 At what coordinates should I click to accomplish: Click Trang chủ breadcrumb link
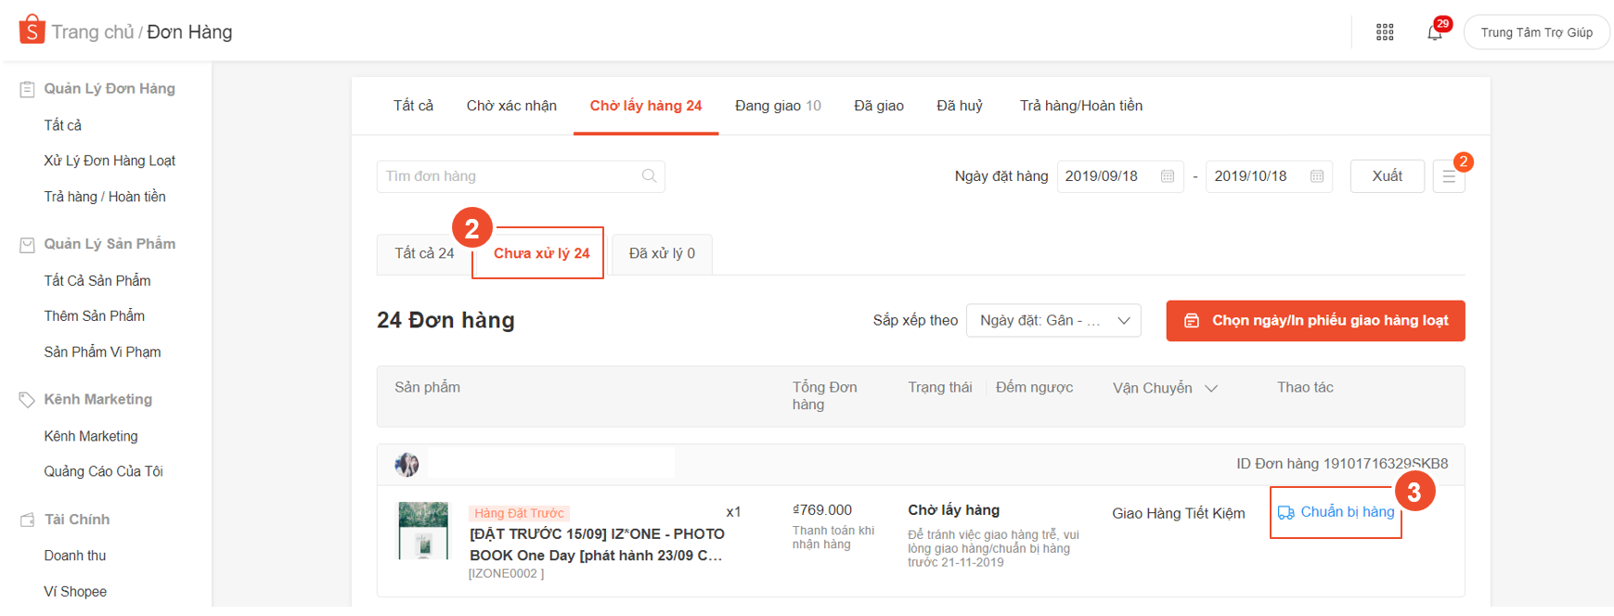point(93,32)
